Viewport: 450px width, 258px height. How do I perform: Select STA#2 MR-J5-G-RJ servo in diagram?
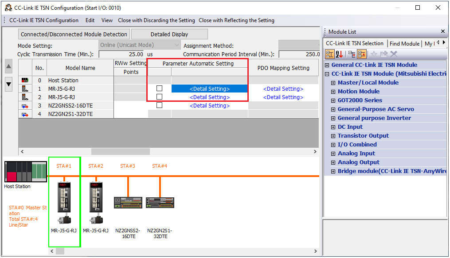(96, 202)
